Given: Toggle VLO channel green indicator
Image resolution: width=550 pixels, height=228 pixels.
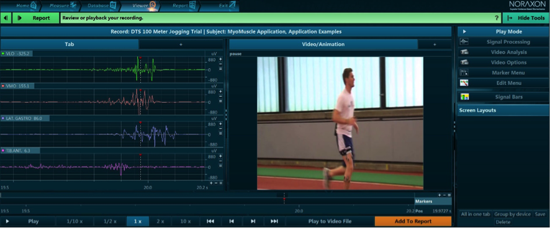Looking at the screenshot, I should 3,53.
